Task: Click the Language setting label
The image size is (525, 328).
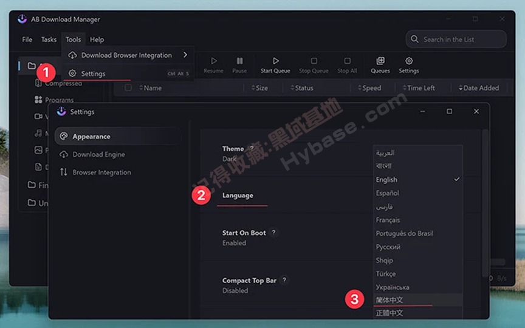Action: click(x=238, y=196)
